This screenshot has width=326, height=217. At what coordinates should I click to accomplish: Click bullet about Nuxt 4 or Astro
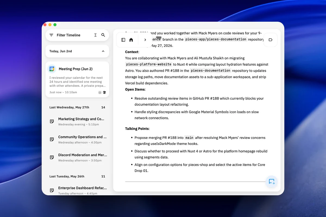point(201,154)
